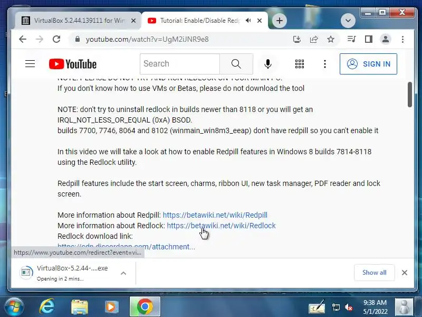Open the Chrome three-dot menu
This screenshot has height=317, width=422.
click(402, 39)
